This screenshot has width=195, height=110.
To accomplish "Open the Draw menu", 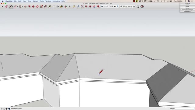I will [30, 1].
